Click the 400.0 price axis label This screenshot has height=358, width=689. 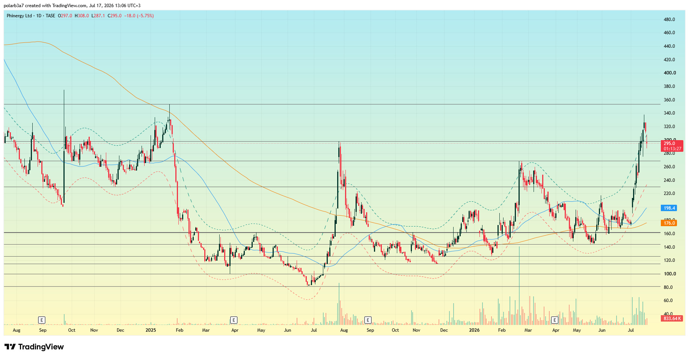click(x=670, y=73)
